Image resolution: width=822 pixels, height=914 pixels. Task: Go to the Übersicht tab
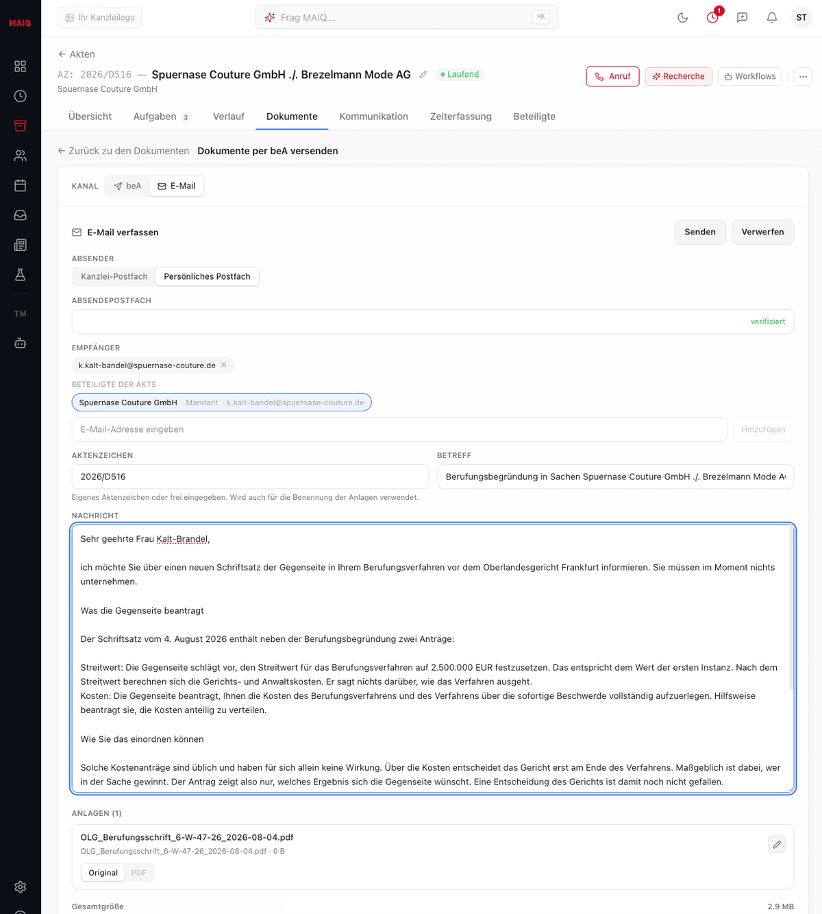[x=90, y=117]
